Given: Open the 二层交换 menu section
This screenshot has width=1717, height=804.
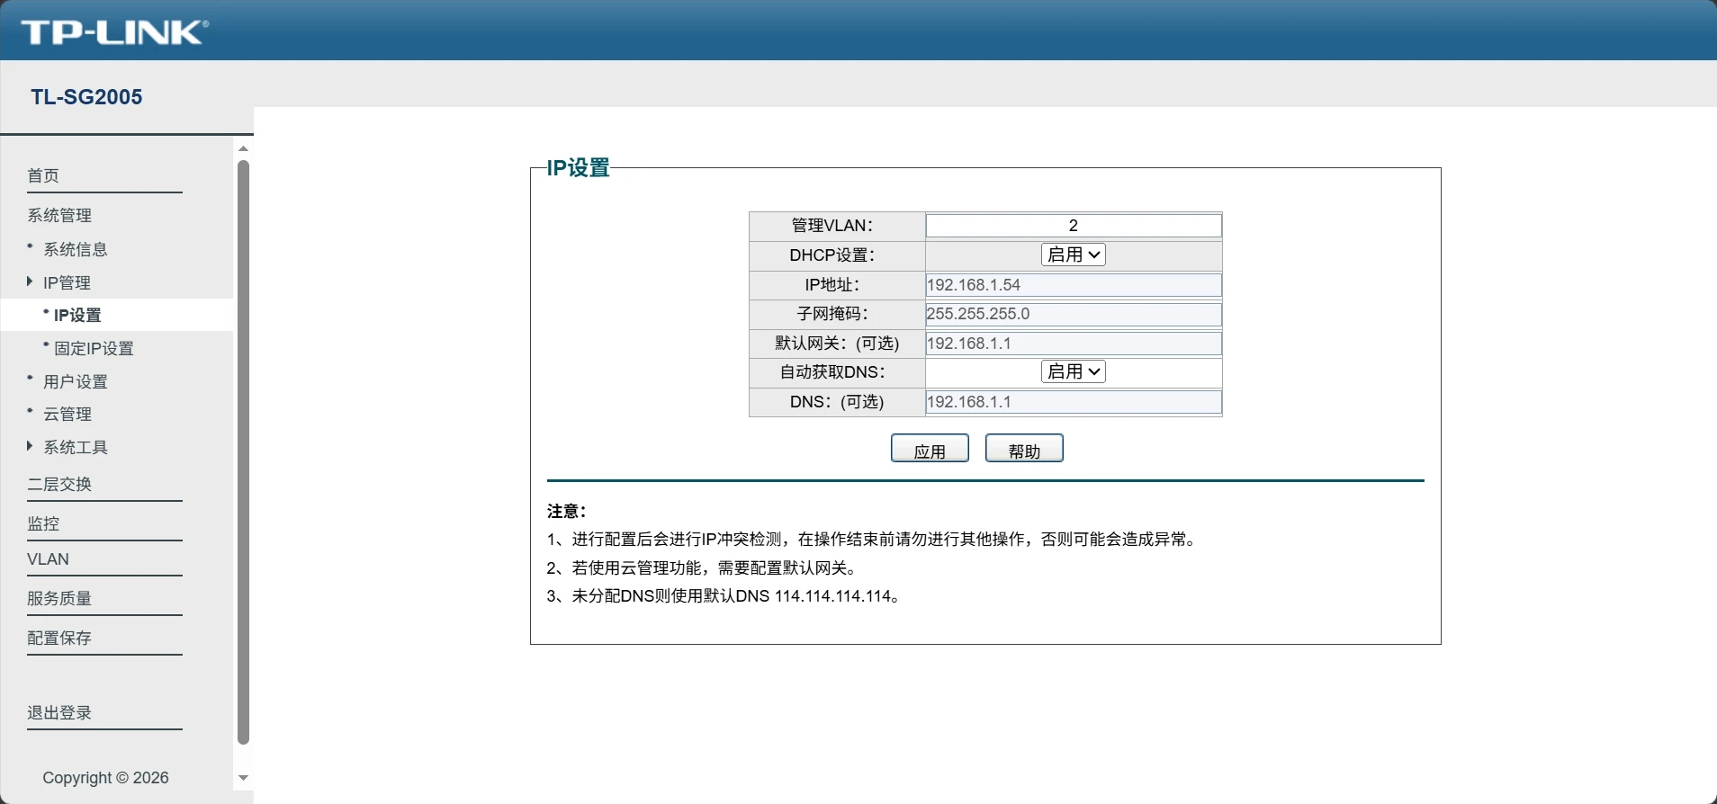Looking at the screenshot, I should pos(59,484).
